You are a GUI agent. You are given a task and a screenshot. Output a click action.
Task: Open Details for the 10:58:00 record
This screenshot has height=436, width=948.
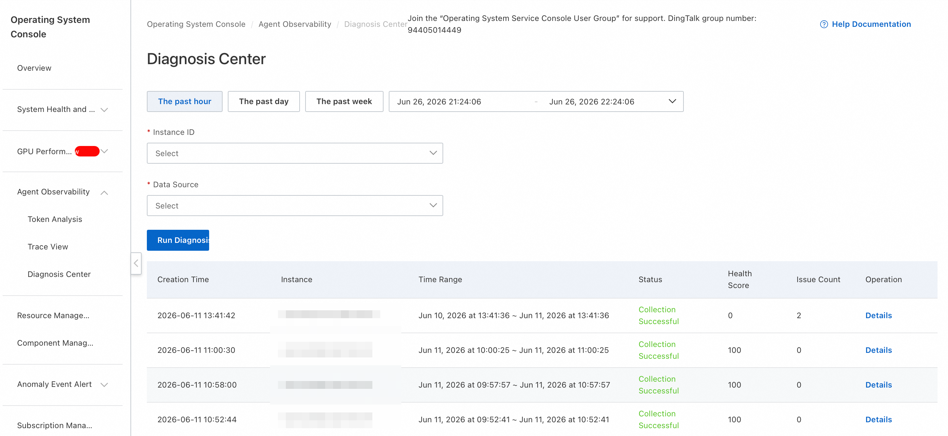click(x=879, y=385)
